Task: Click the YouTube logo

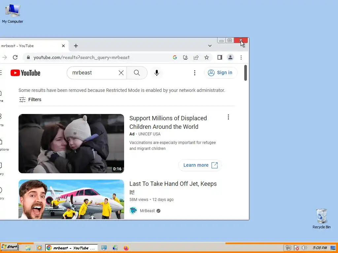Action: (x=25, y=73)
